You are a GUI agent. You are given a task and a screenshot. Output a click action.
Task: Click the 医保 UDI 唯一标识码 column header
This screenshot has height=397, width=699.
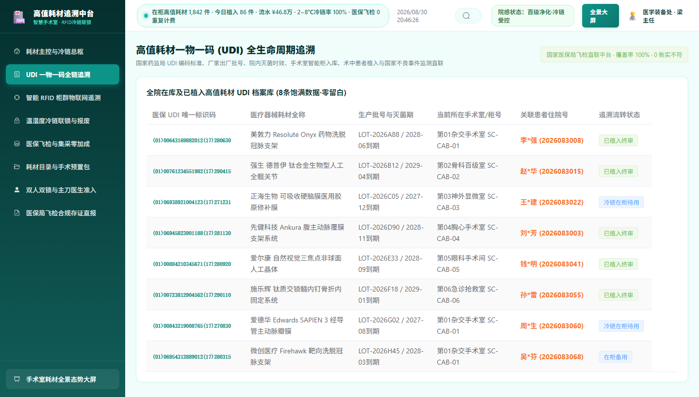pyautogui.click(x=184, y=114)
